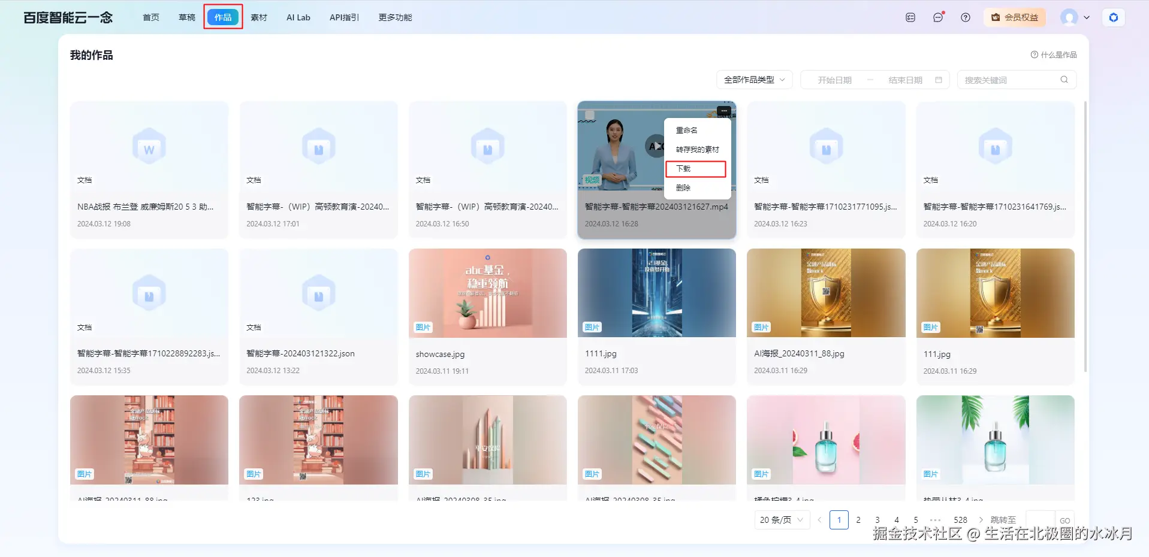Open the 111.jpg gold shield thumbnail
This screenshot has width=1149, height=557.
[995, 293]
